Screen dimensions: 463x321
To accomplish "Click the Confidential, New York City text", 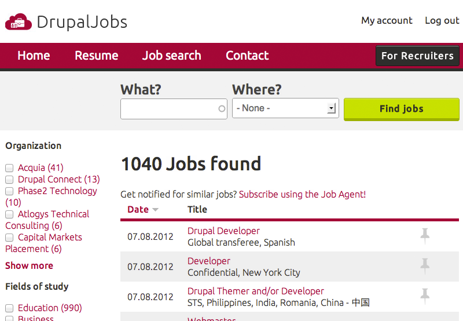I will tap(244, 272).
